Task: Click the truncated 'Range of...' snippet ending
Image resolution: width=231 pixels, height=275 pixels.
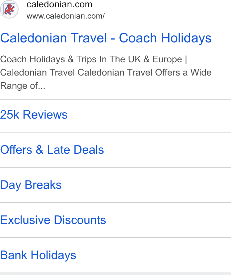Action: [23, 86]
